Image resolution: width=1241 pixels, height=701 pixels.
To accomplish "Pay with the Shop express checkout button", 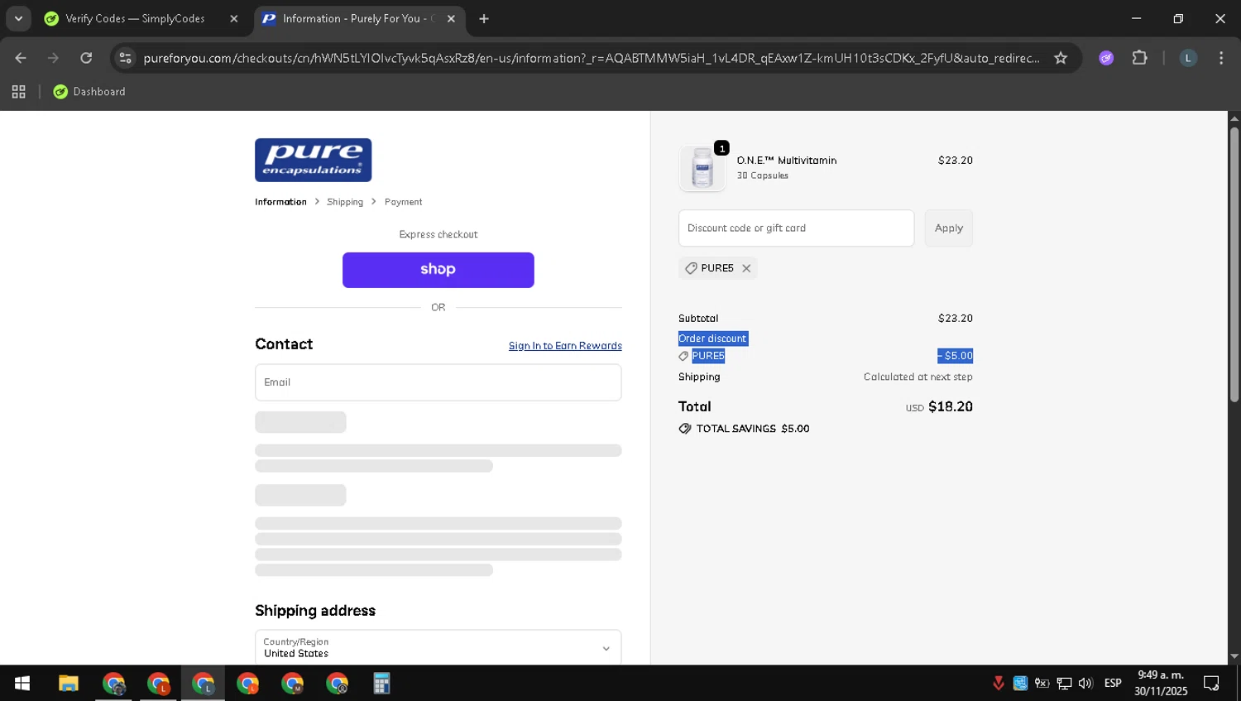I will 438,270.
